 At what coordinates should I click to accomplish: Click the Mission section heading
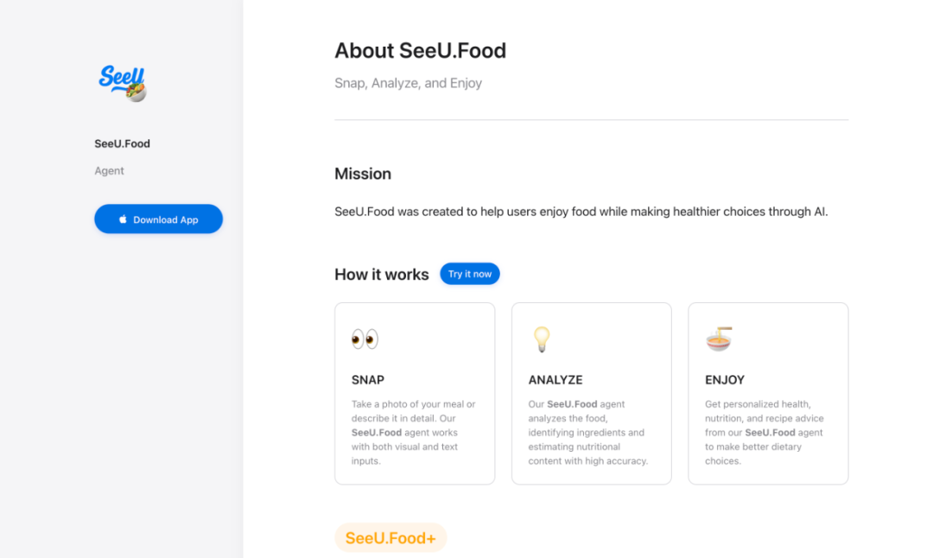363,174
